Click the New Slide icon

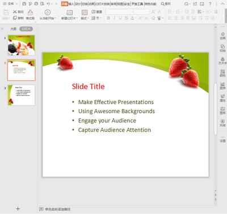pos(69,12)
